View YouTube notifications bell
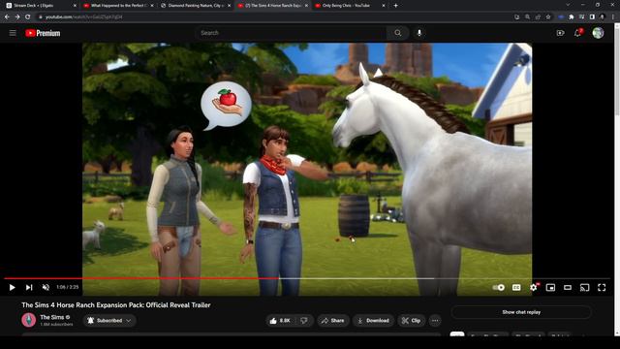 point(577,33)
